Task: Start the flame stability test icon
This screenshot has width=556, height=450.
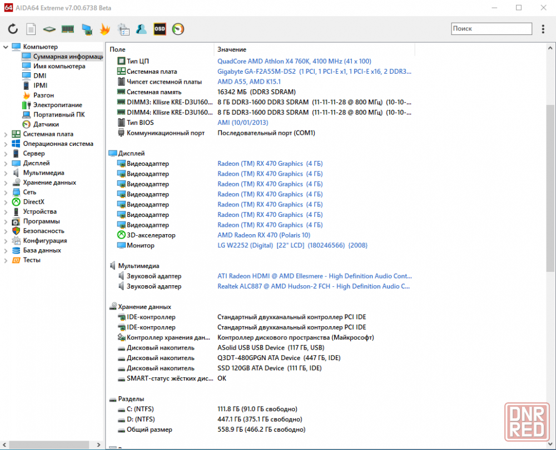Action: (105, 29)
